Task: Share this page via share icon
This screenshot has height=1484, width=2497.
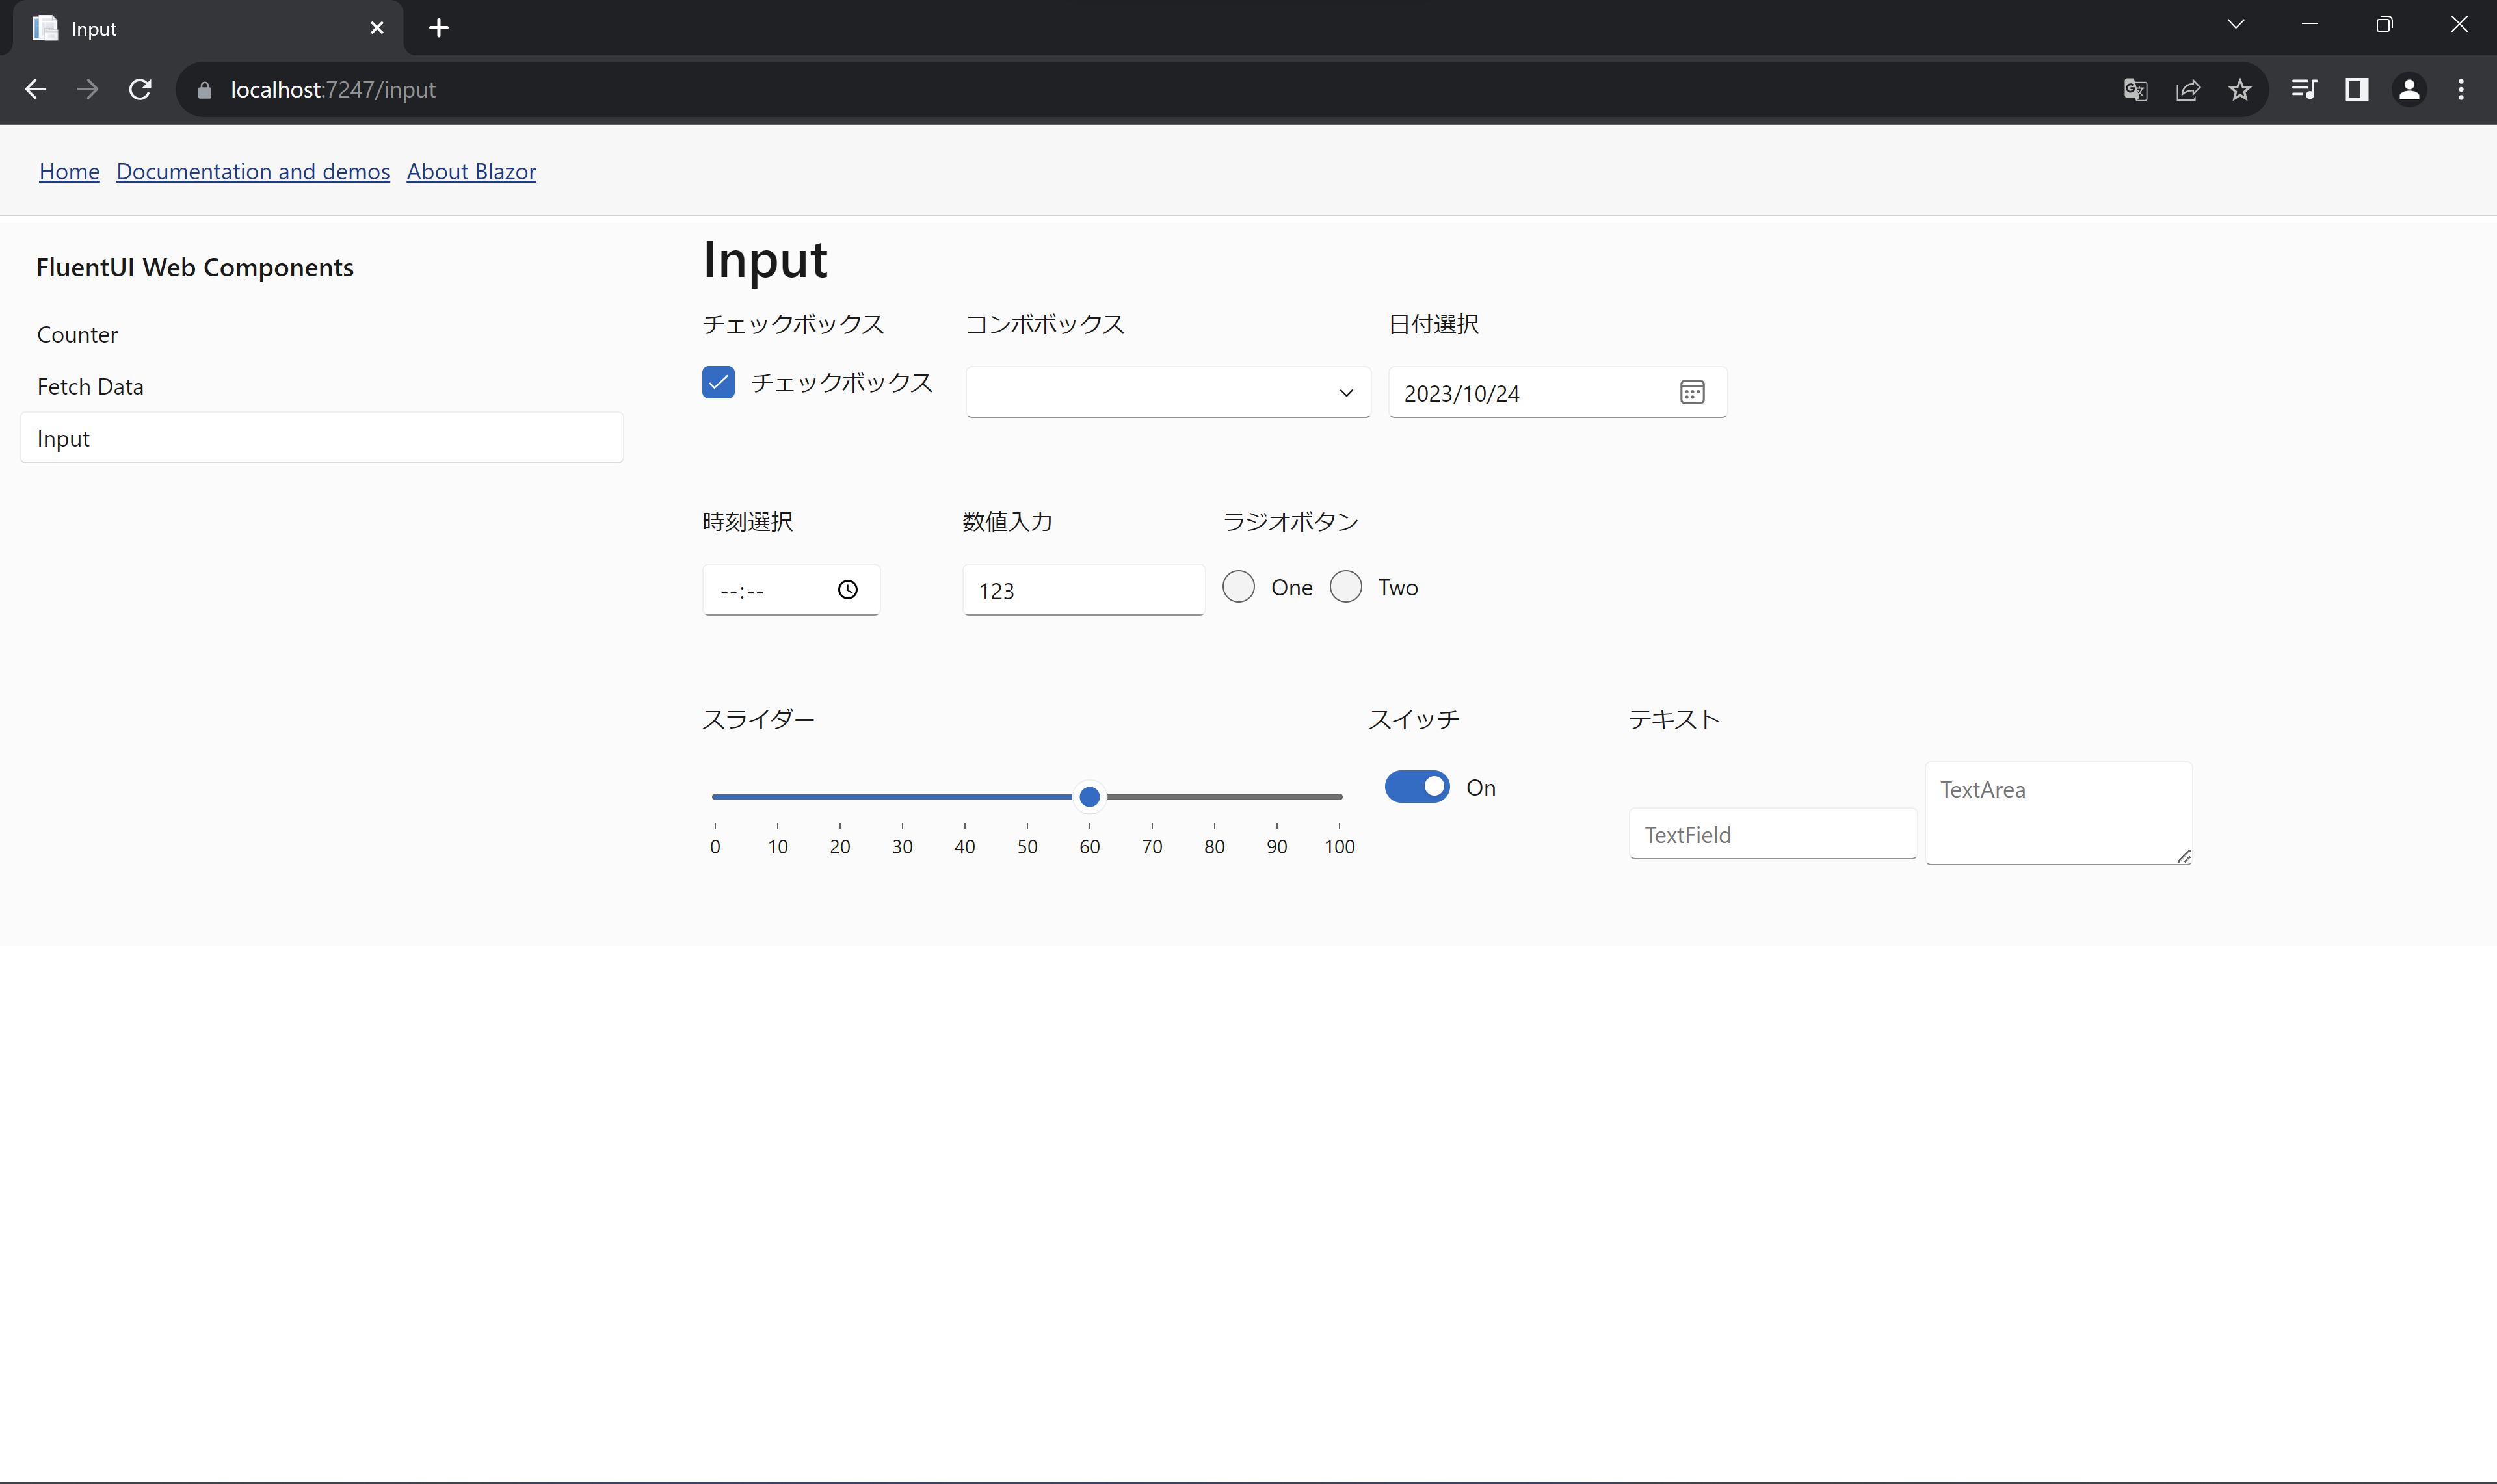Action: (x=2188, y=90)
